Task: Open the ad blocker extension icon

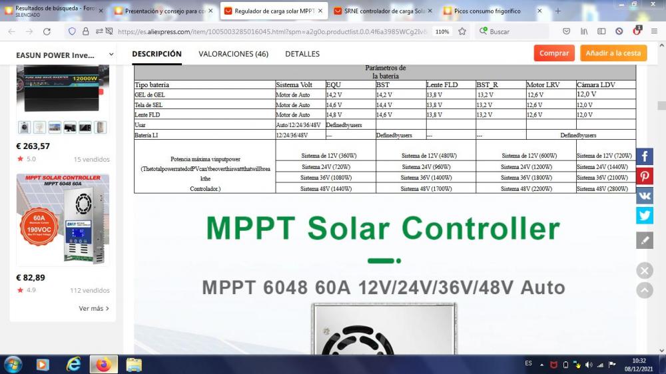Action: (619, 31)
